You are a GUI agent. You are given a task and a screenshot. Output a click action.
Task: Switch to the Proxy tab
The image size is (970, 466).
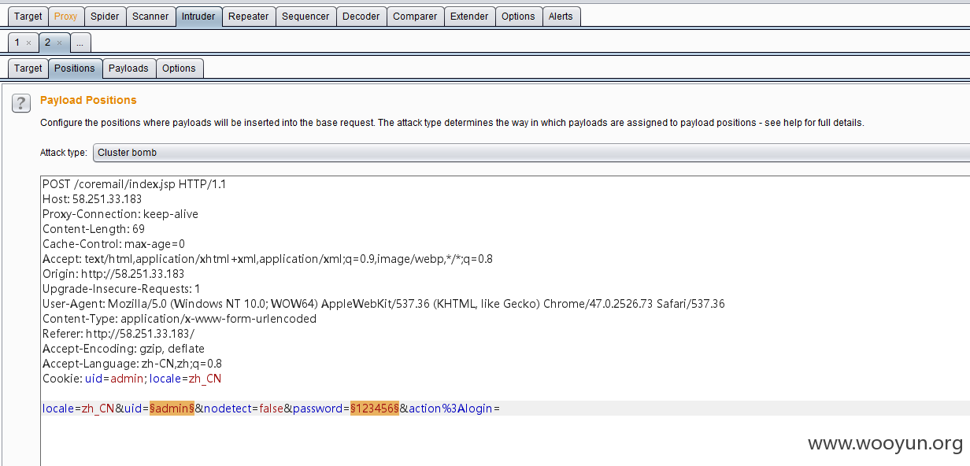66,17
